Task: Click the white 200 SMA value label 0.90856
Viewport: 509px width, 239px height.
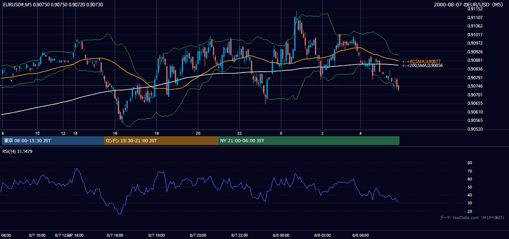Action: click(422, 65)
